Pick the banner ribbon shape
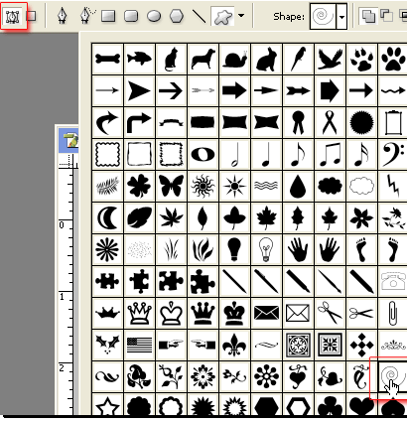Viewport: 407px width, 423px height. (171, 122)
